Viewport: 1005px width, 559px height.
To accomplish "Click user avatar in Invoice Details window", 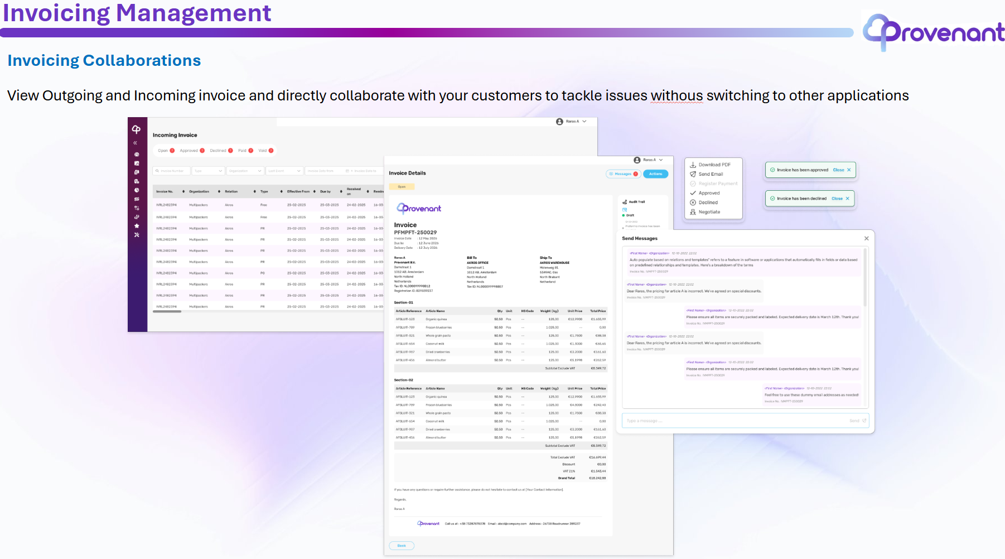I will click(637, 160).
